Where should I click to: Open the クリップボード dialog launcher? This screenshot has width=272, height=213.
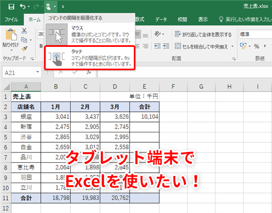tap(32, 59)
